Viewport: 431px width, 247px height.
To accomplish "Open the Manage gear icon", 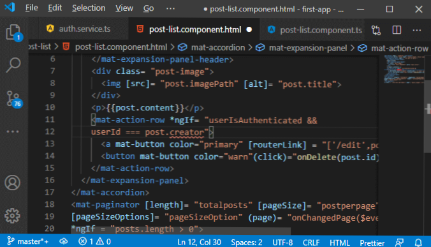I will pos(12,216).
